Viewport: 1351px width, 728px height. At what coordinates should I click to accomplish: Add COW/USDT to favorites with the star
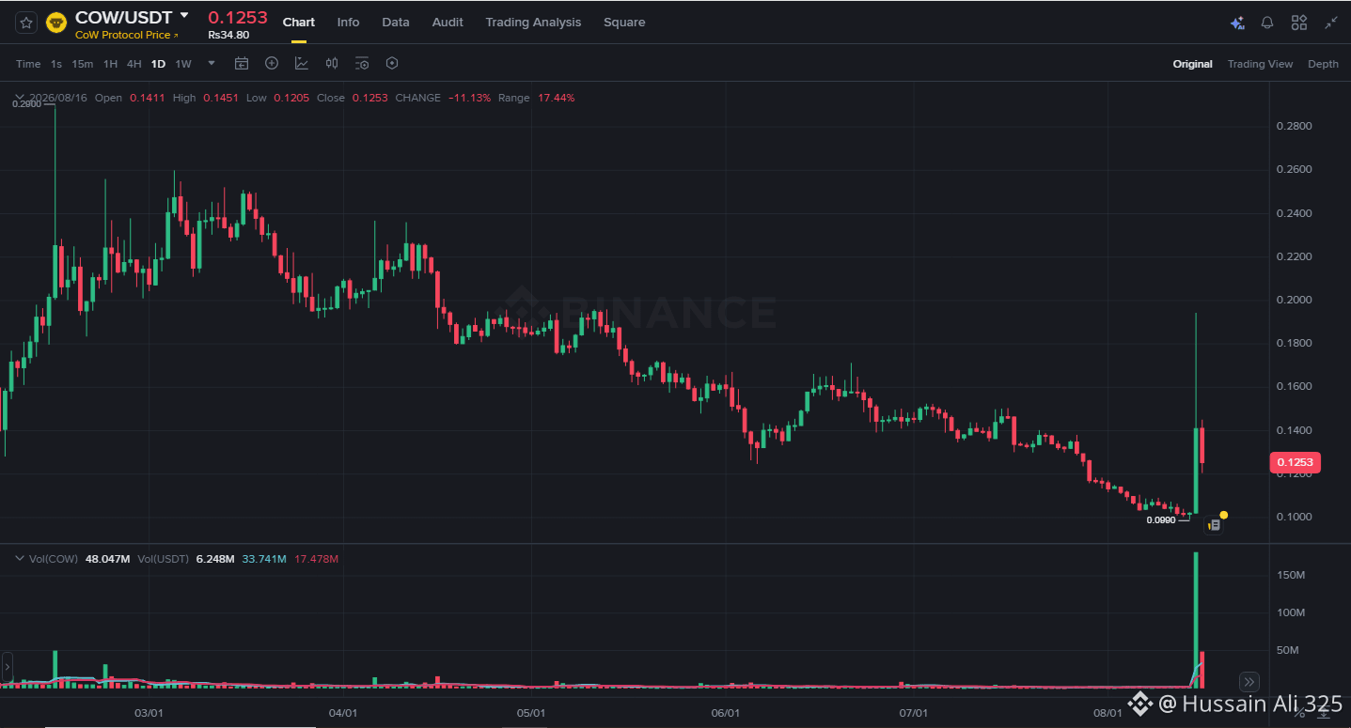pos(26,23)
